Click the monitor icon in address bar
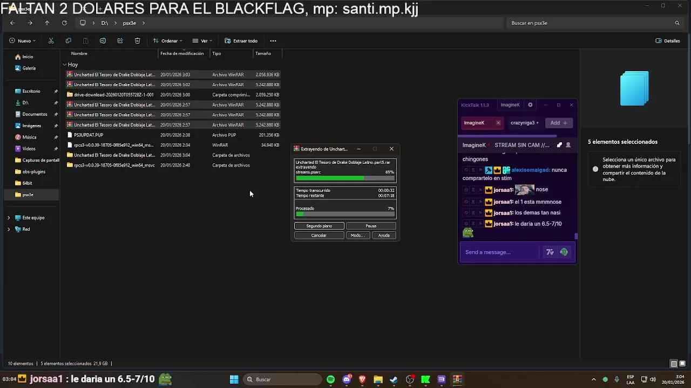The height and width of the screenshot is (388, 691). pyautogui.click(x=83, y=23)
